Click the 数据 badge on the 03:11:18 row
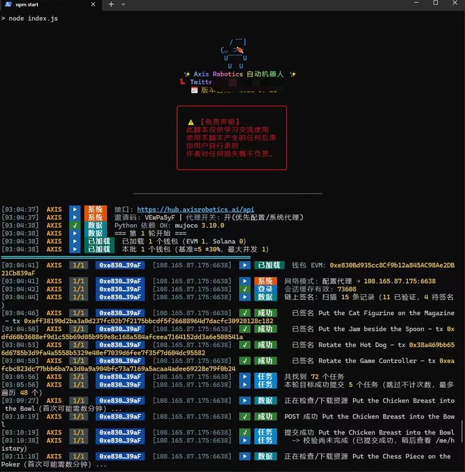The height and width of the screenshot is (472, 465). tap(266, 456)
